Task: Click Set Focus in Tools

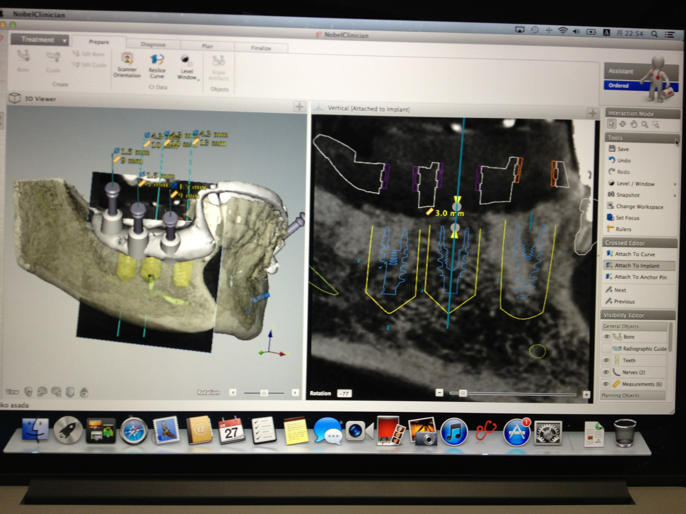Action: click(x=623, y=218)
